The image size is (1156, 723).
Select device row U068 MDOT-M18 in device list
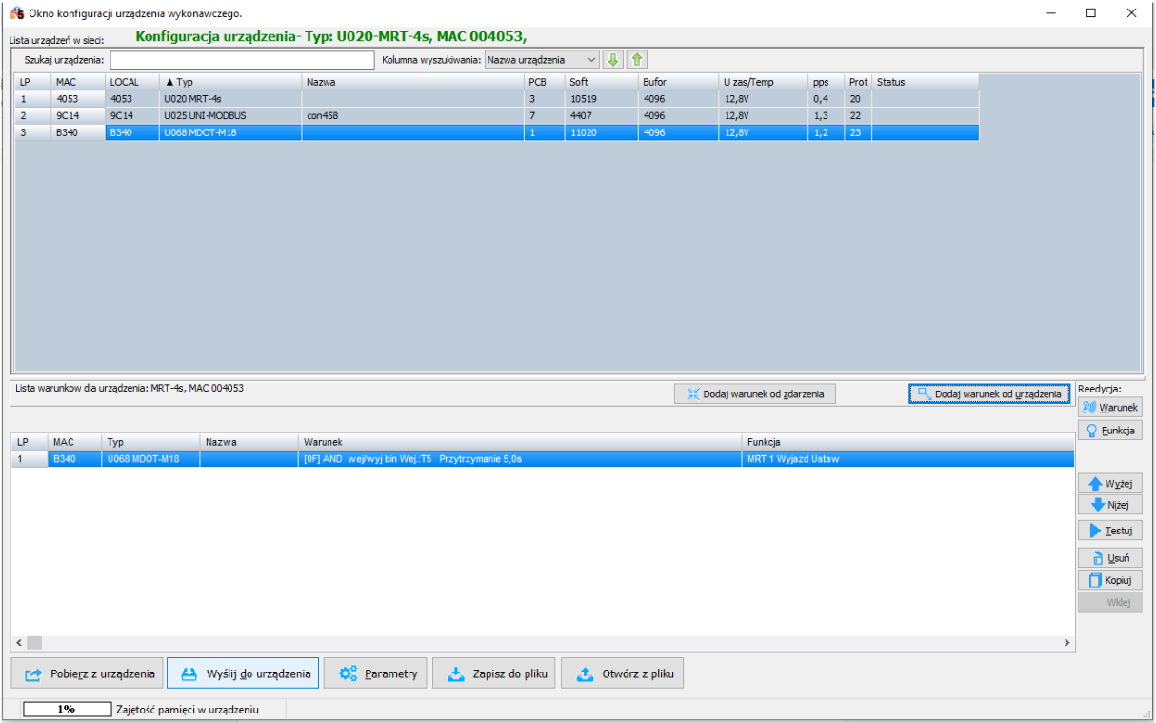click(x=497, y=132)
